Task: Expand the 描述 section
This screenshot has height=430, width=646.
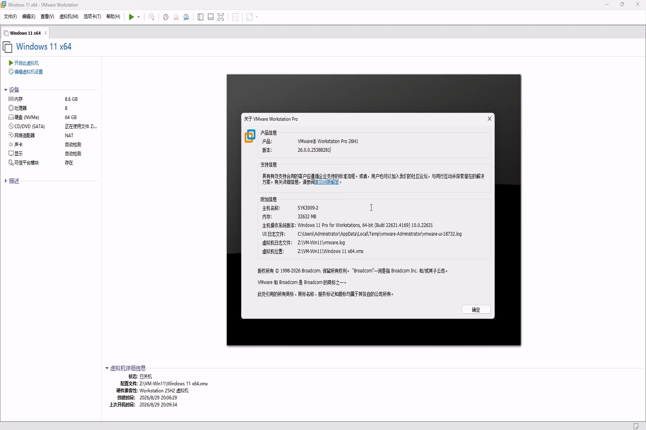Action: pyautogui.click(x=6, y=181)
